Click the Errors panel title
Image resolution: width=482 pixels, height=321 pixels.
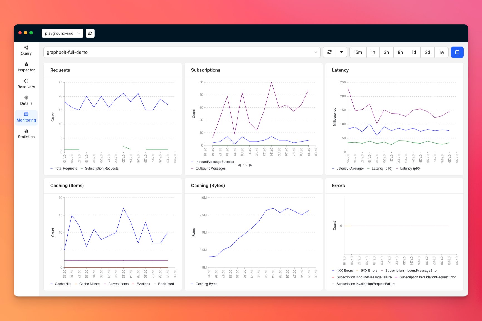[x=338, y=186]
